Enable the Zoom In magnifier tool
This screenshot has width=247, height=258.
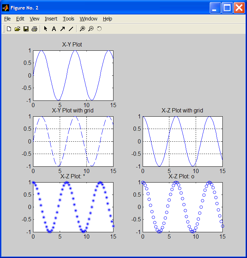[x=82, y=29]
